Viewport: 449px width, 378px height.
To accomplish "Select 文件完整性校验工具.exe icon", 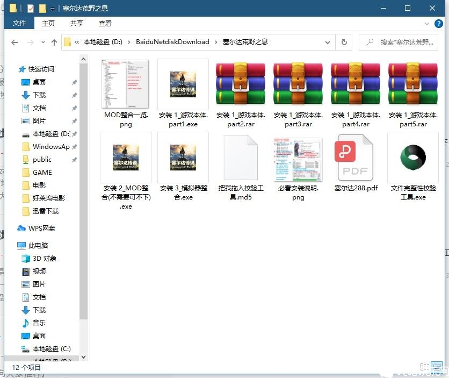I will point(413,158).
